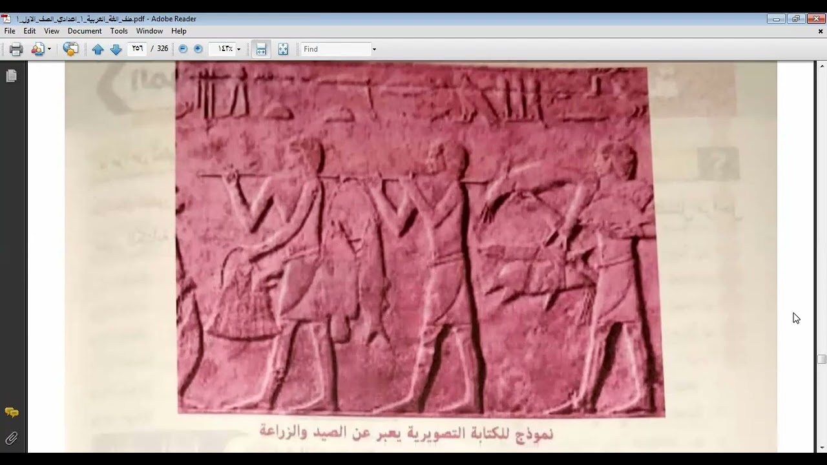This screenshot has width=827, height=465.
Task: Click the vertical scrollbar thumb
Action: [x=822, y=360]
